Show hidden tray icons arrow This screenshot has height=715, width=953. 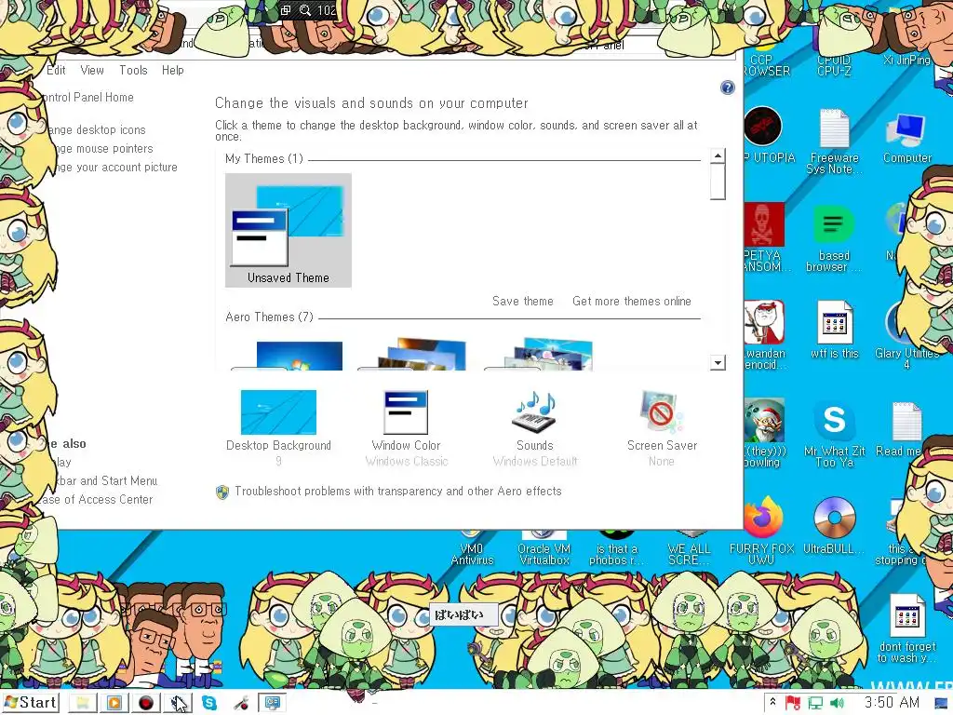coord(772,703)
